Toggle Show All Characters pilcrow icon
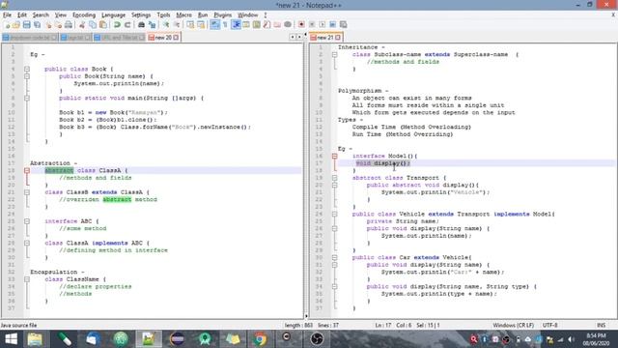The width and height of the screenshot is (618, 348). (x=225, y=25)
